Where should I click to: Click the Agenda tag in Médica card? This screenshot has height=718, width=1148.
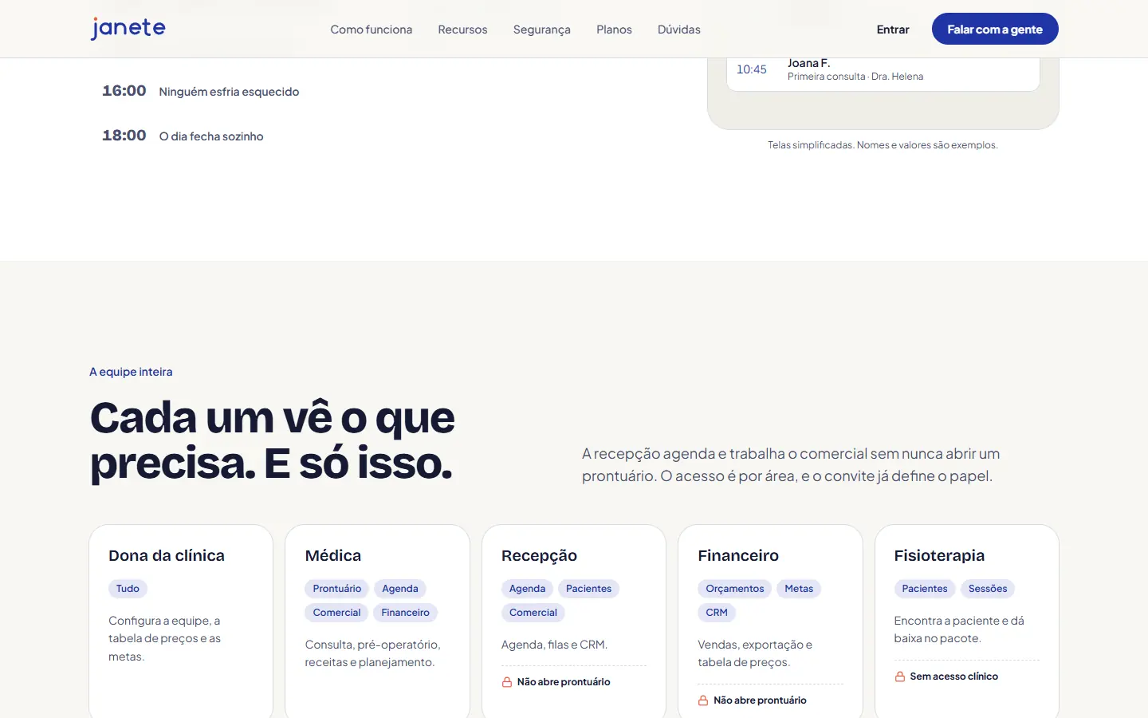400,589
